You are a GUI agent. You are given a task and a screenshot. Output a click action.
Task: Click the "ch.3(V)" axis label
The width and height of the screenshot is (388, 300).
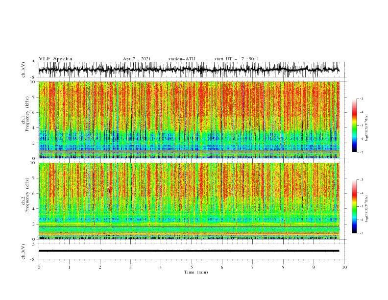tap(24, 251)
